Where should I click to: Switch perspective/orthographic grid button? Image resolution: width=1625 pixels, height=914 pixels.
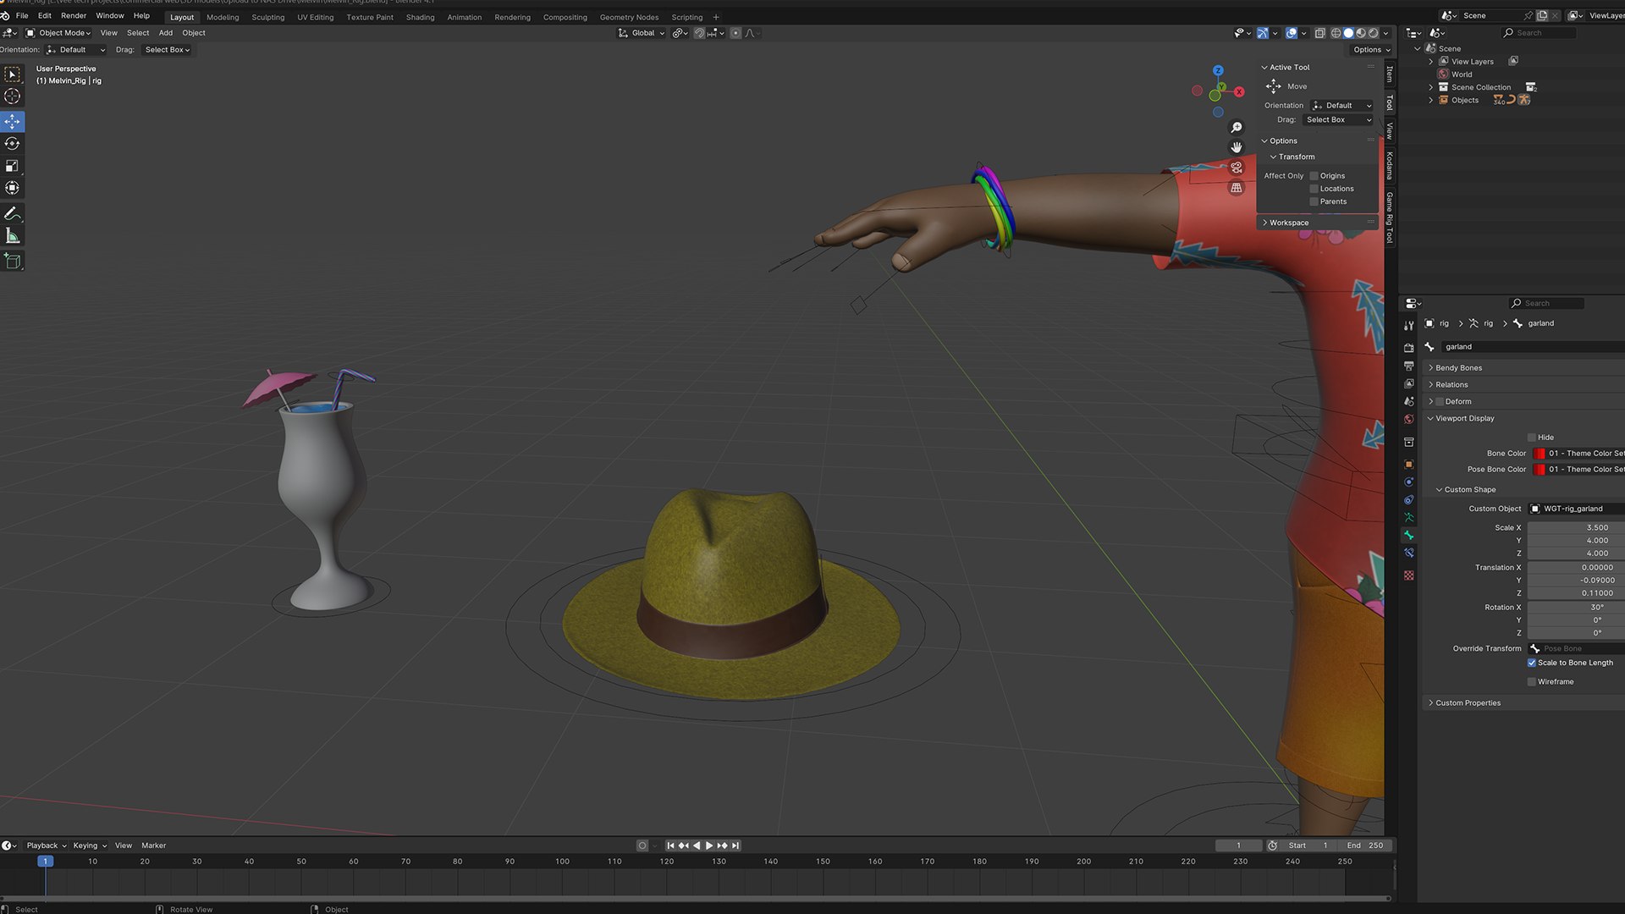point(1237,188)
